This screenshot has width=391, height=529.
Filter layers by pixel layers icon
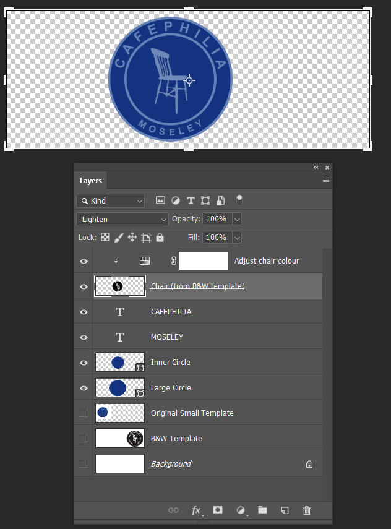click(x=160, y=200)
